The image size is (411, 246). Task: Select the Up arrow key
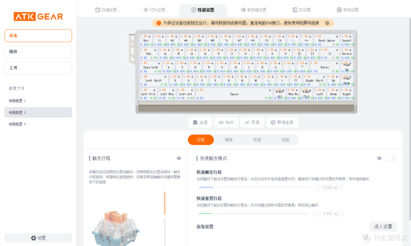(333, 81)
